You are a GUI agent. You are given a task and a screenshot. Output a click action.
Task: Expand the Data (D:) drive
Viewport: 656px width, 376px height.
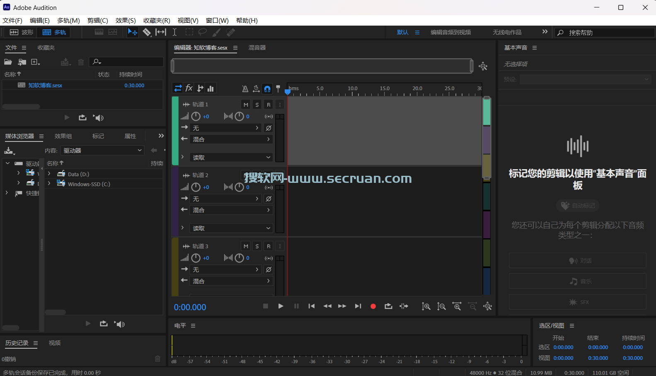click(x=49, y=174)
